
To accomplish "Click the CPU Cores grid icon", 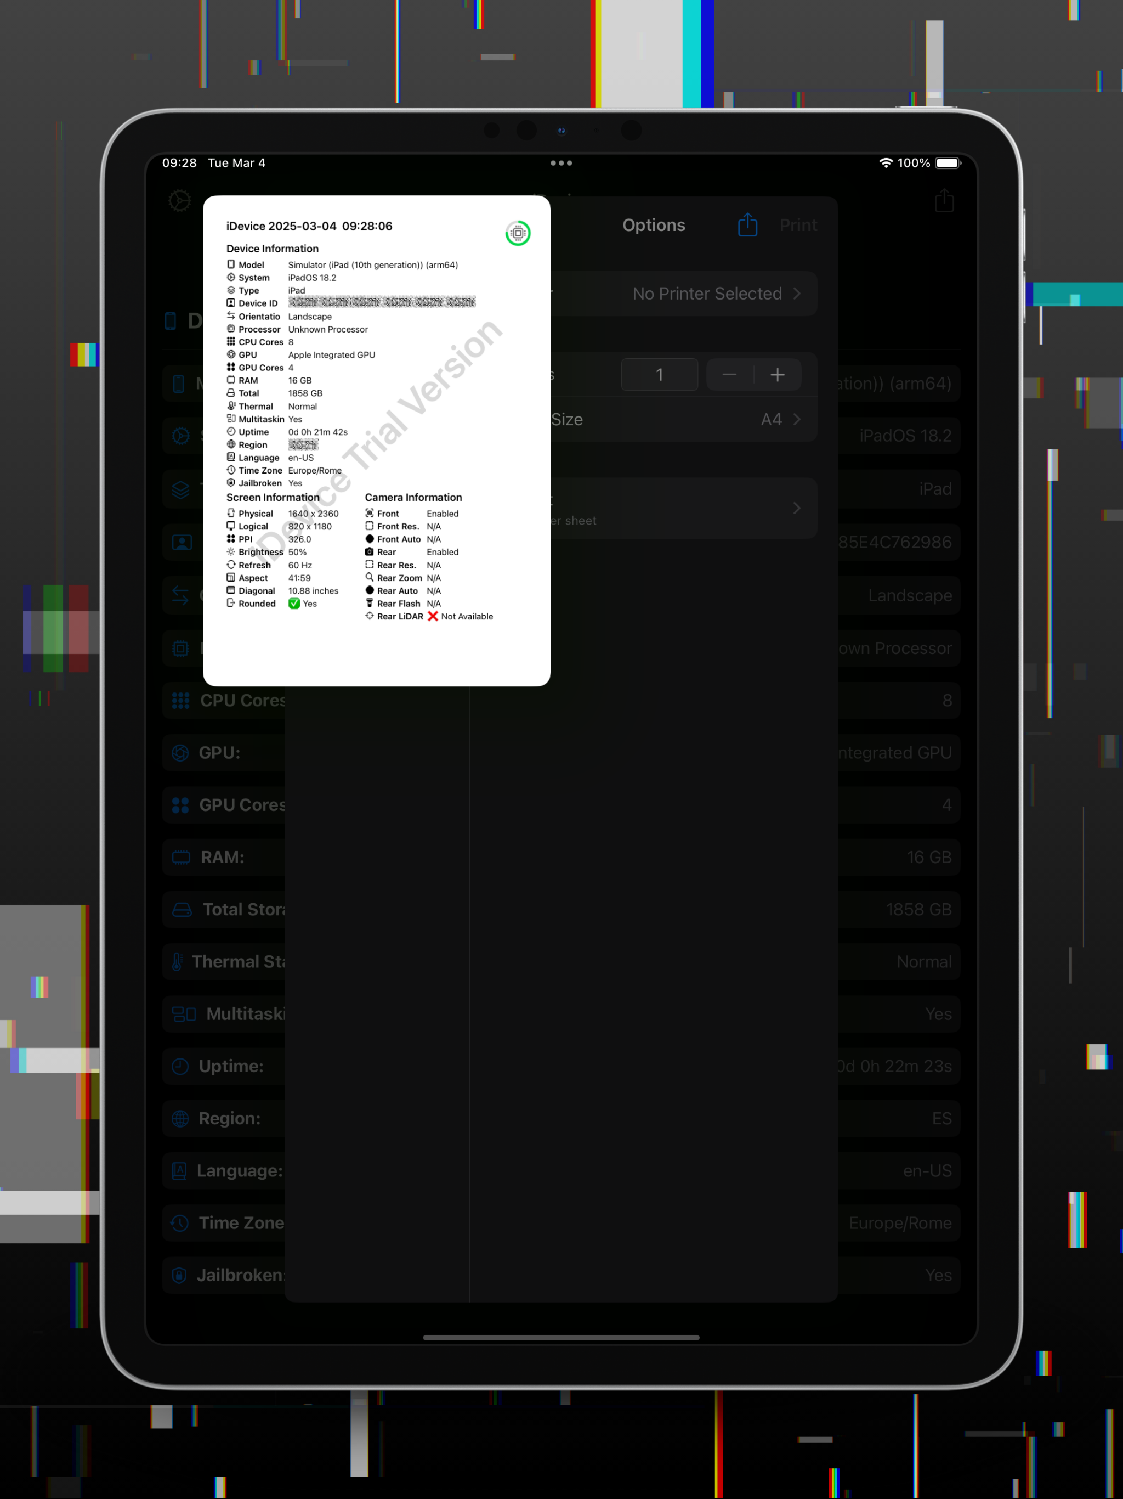I will (180, 701).
